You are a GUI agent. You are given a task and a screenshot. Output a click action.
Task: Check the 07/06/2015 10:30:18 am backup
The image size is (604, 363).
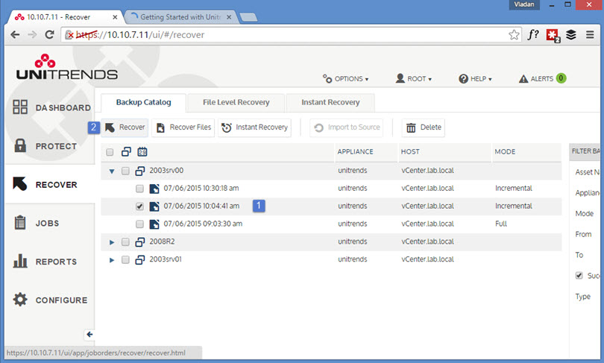pyautogui.click(x=139, y=189)
